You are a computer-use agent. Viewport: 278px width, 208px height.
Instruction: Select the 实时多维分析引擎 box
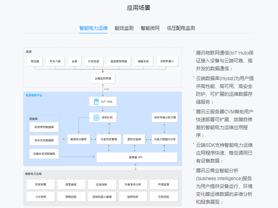click(165, 117)
